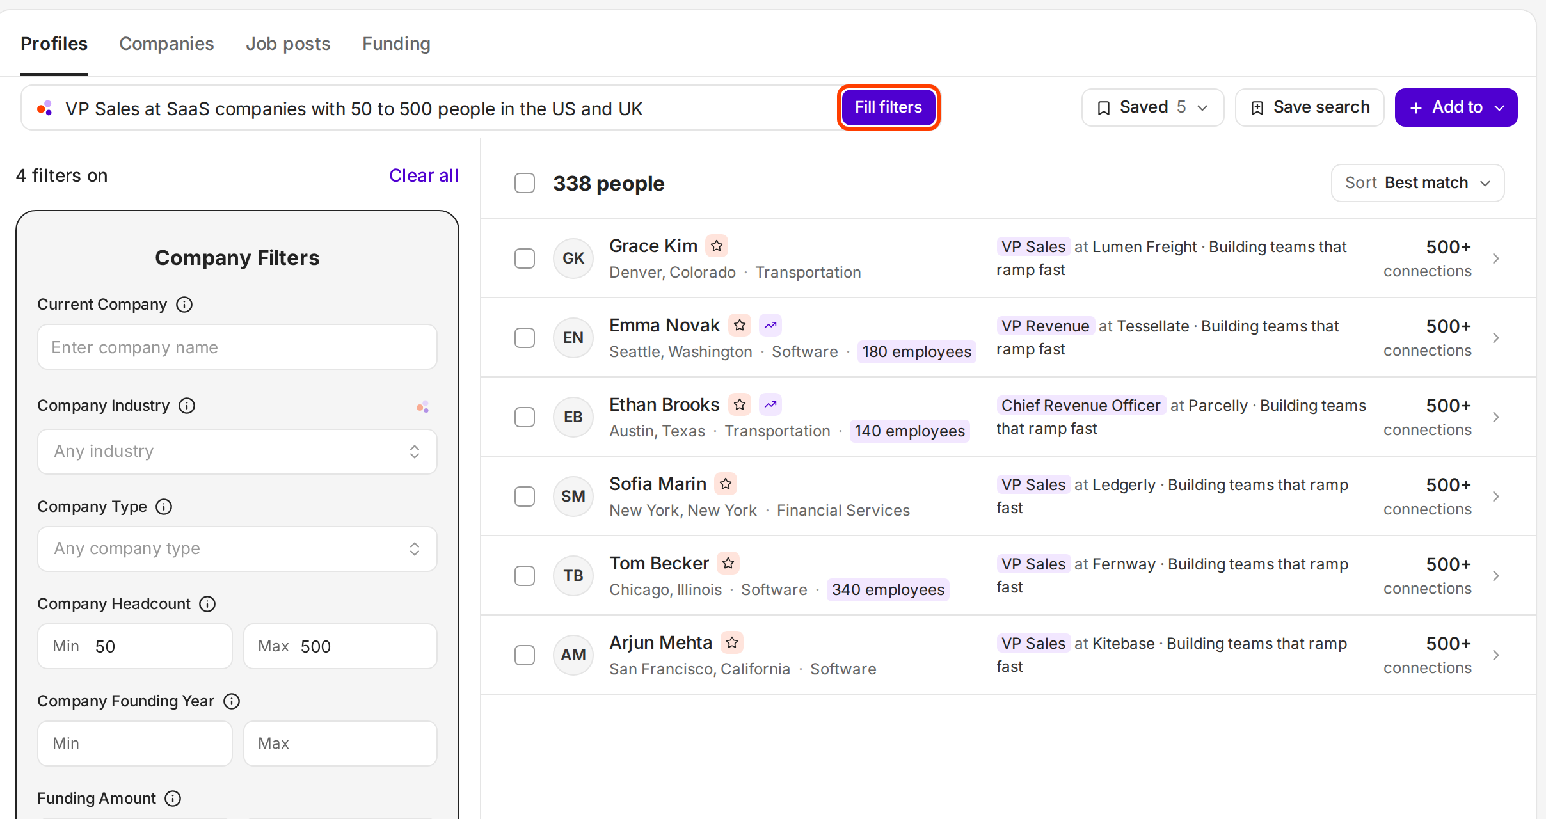Expand the Saved 5 dropdown
This screenshot has width=1546, height=819.
pos(1152,107)
